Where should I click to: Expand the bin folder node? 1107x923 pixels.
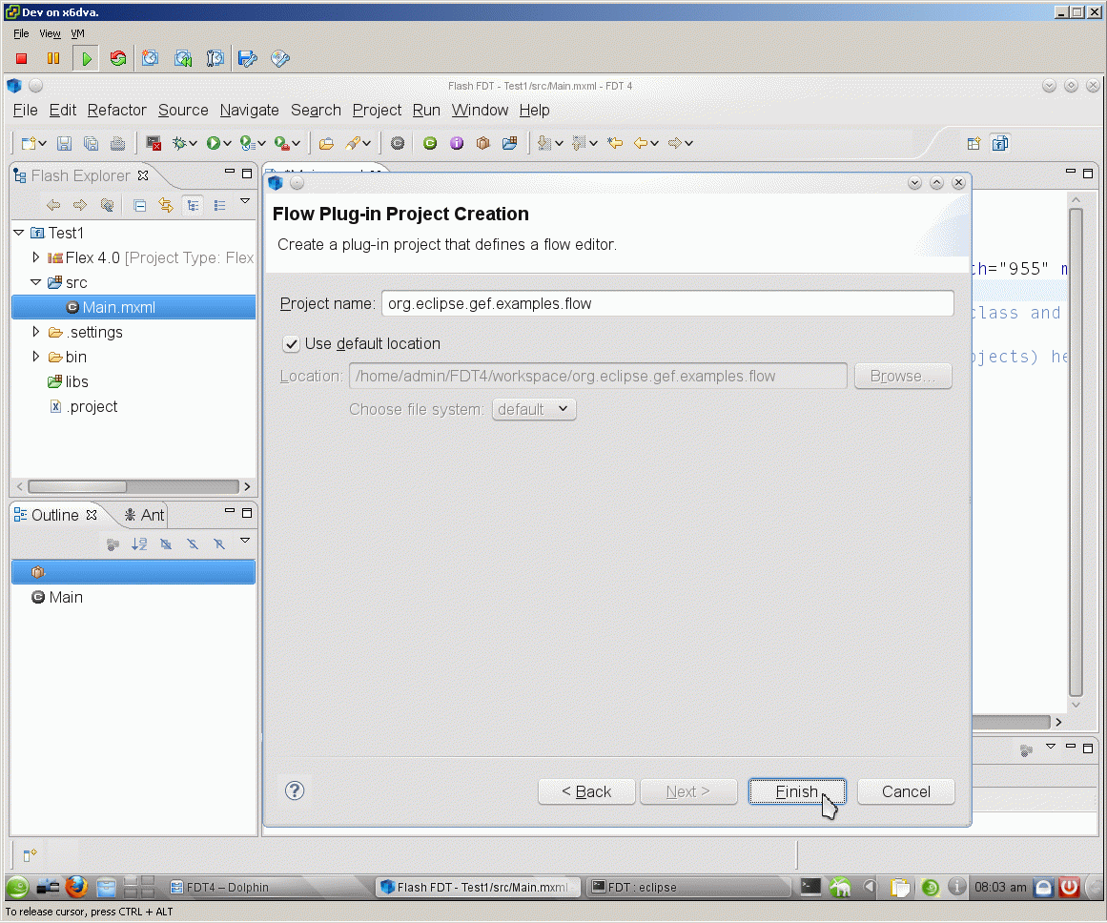coord(35,356)
